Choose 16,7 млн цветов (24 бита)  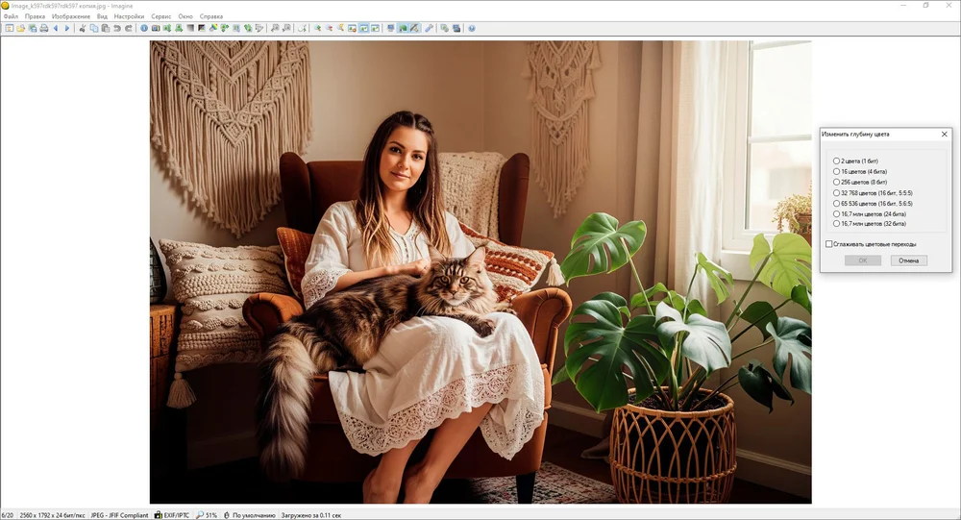tap(837, 213)
